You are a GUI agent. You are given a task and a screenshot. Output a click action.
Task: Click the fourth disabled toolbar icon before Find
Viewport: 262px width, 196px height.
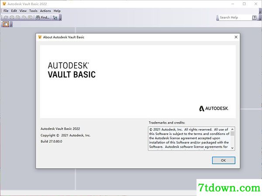pyautogui.click(x=24, y=17)
